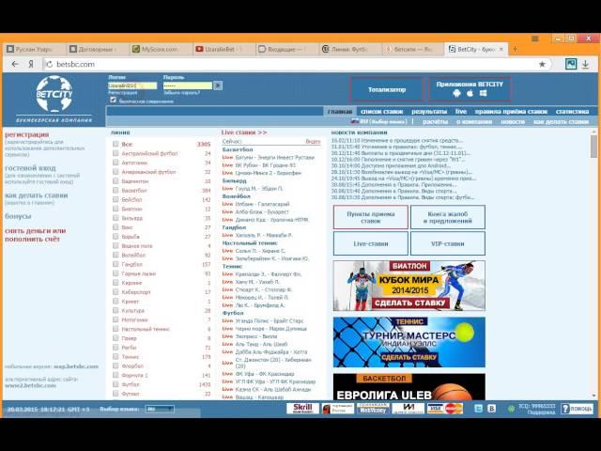601x451 pixels.
Task: Open 'правила приёма ставок' menu item
Action: coord(511,112)
